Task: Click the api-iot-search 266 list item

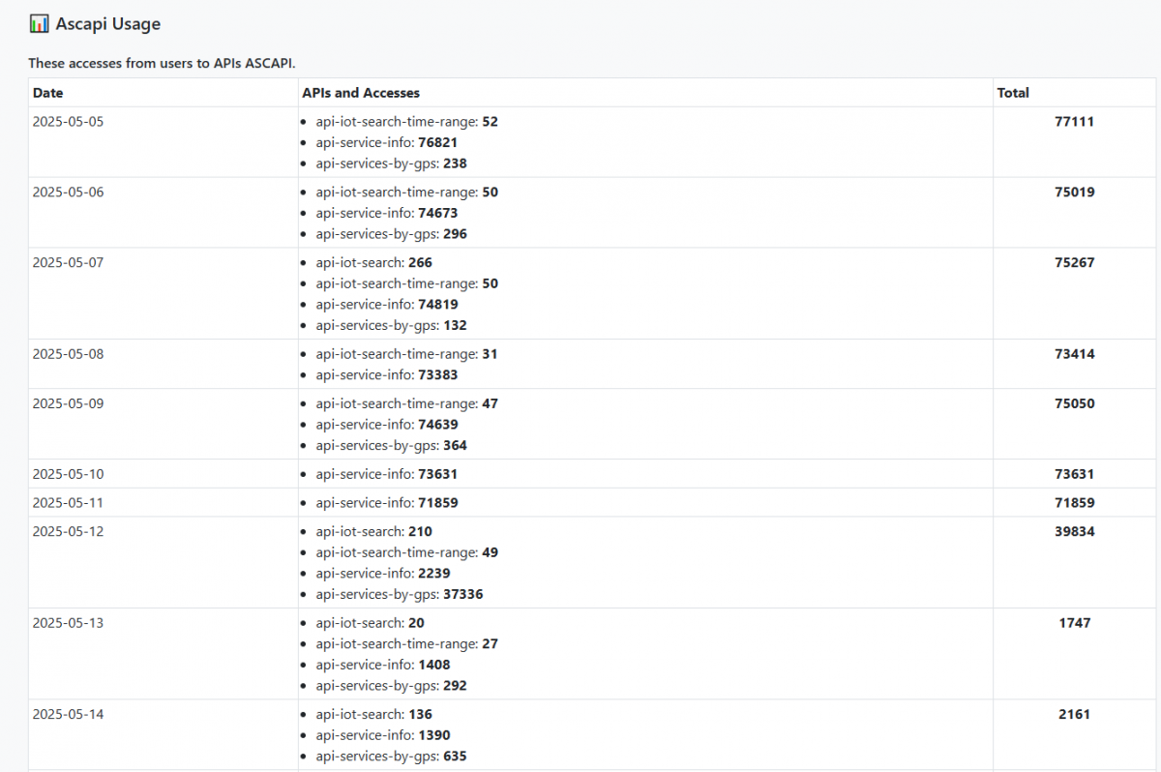Action: click(x=373, y=262)
